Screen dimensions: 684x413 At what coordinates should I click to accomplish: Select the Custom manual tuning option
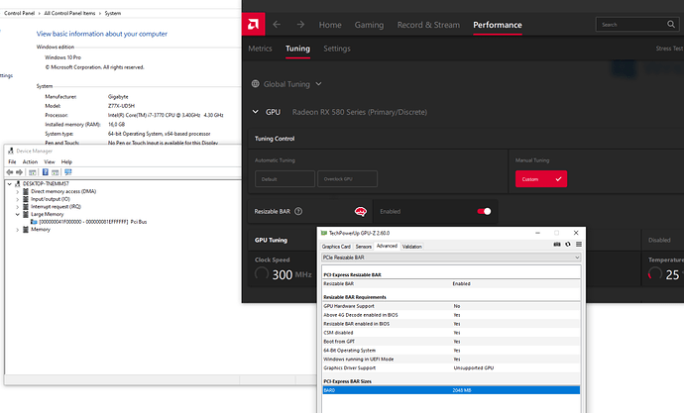coord(541,179)
